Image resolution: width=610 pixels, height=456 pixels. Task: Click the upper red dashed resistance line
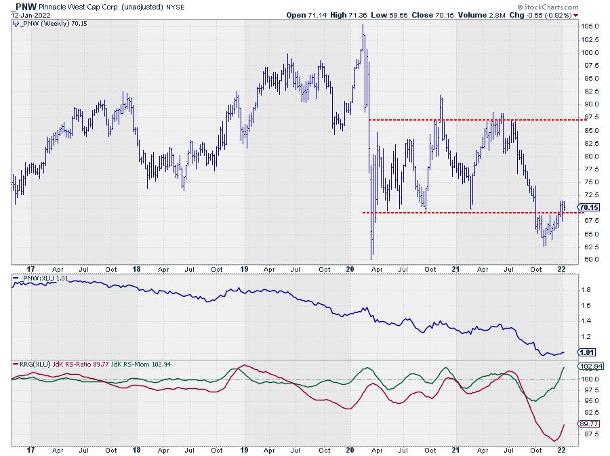[x=468, y=120]
